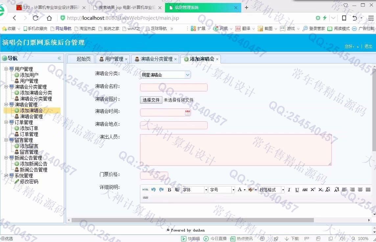Close the 添加演唱会 tab
This screenshot has width=376, height=242.
217,59
